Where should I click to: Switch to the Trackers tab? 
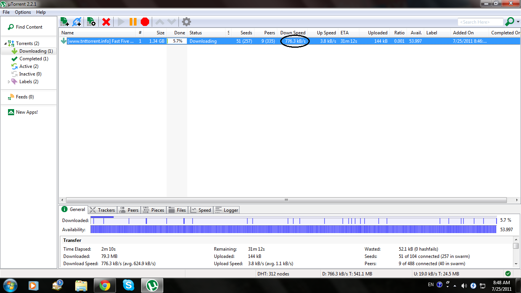[x=102, y=210]
